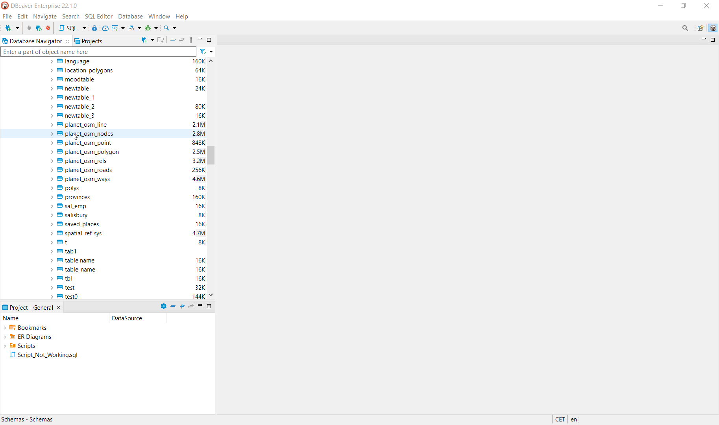Click the Navigator vertical scrollbar thumb

pos(211,155)
